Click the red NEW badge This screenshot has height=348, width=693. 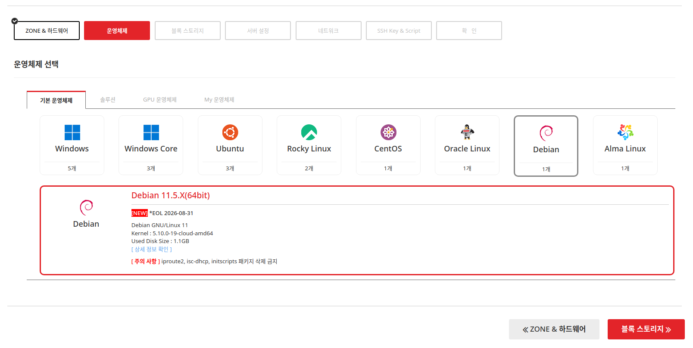click(x=140, y=213)
